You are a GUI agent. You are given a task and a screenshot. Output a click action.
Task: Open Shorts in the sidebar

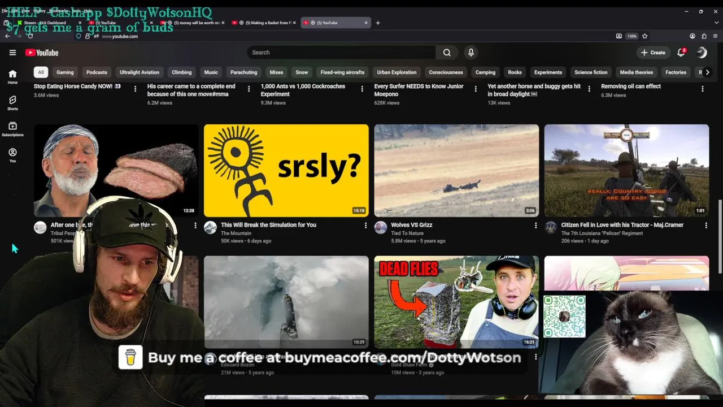point(12,103)
